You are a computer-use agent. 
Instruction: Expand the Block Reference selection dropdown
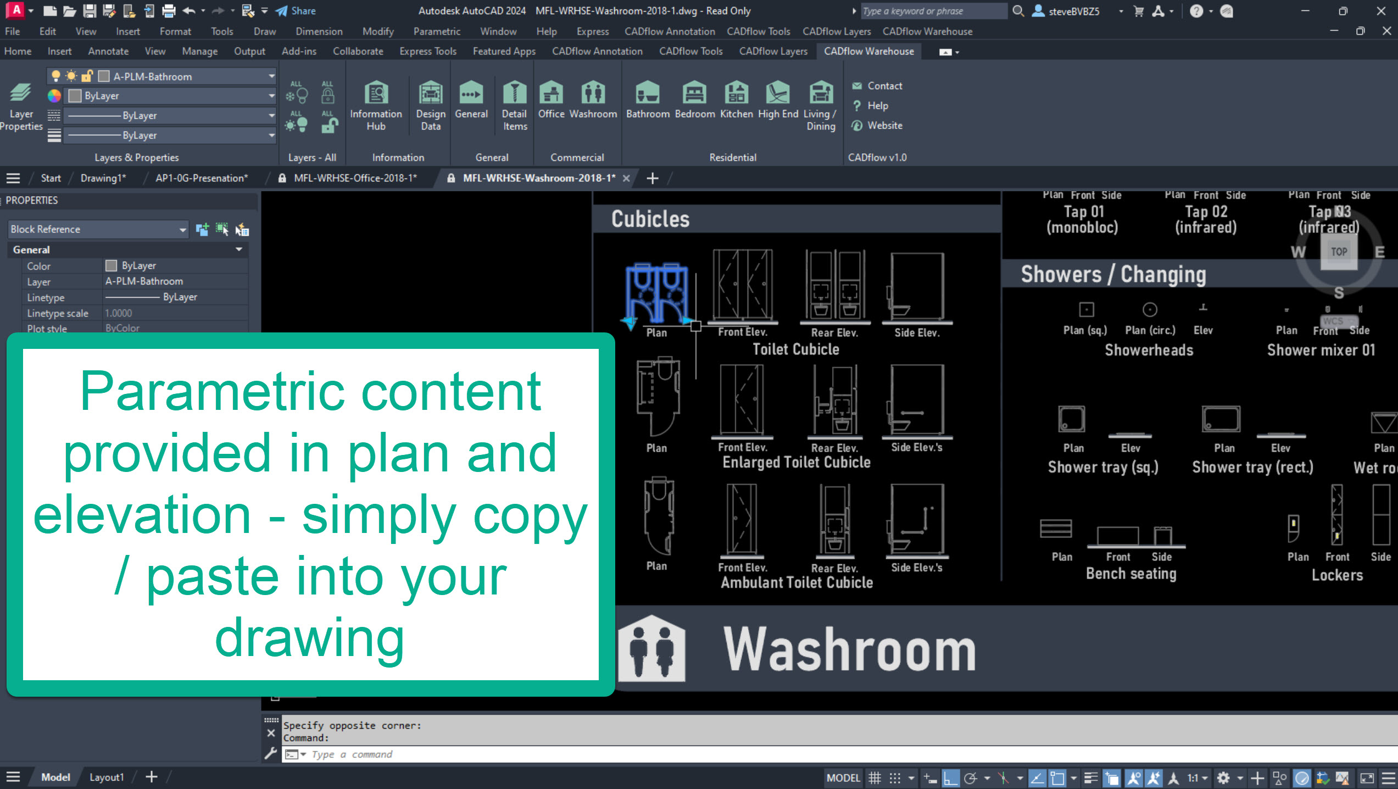[182, 230]
